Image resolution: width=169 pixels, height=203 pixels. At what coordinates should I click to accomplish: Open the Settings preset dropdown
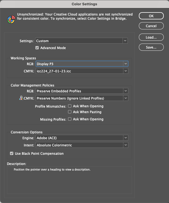click(x=82, y=41)
